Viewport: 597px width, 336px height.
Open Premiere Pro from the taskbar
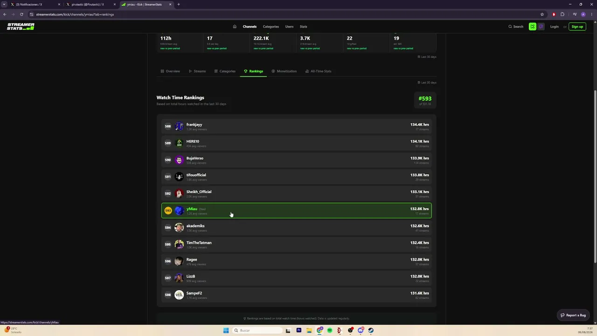(x=298, y=330)
